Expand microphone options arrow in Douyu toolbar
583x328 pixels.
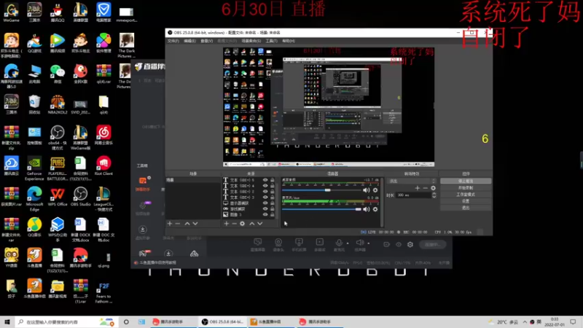[348, 243]
